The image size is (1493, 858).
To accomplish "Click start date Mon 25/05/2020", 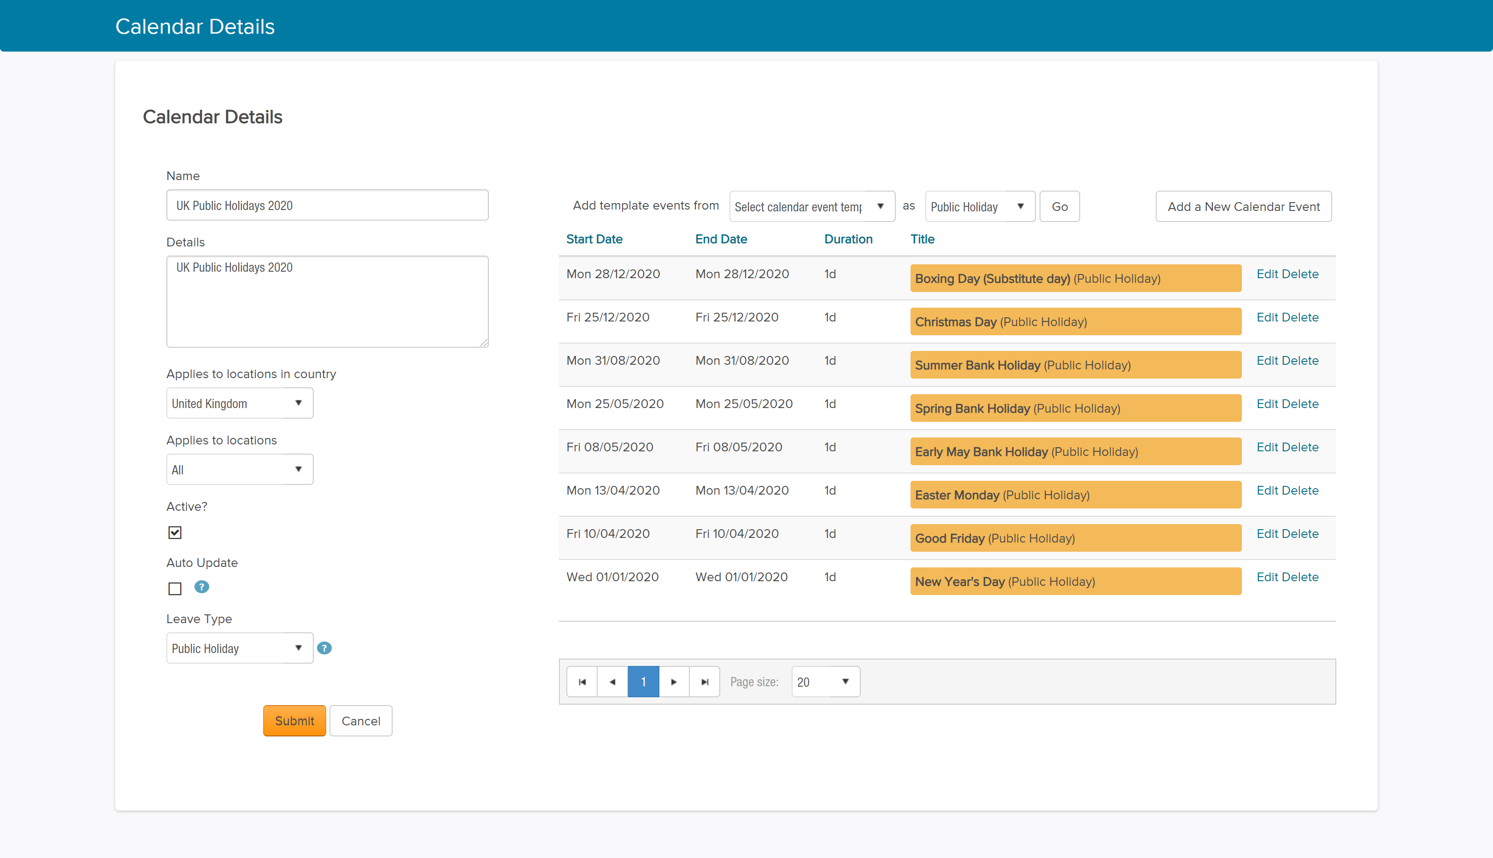I will click(615, 403).
